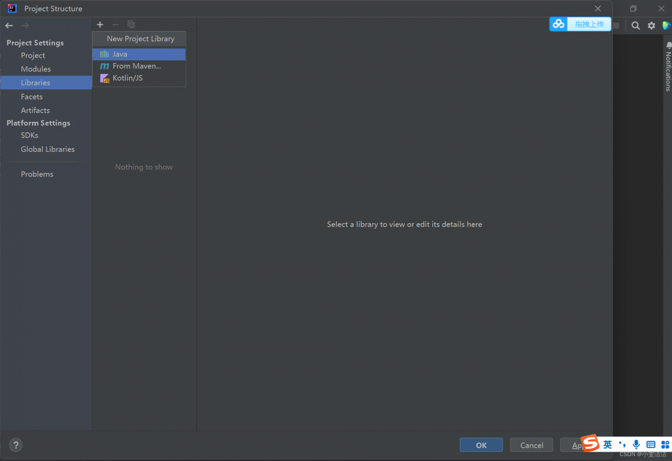Choose Java in New Project Library
This screenshot has width=672, height=461.
tap(139, 54)
